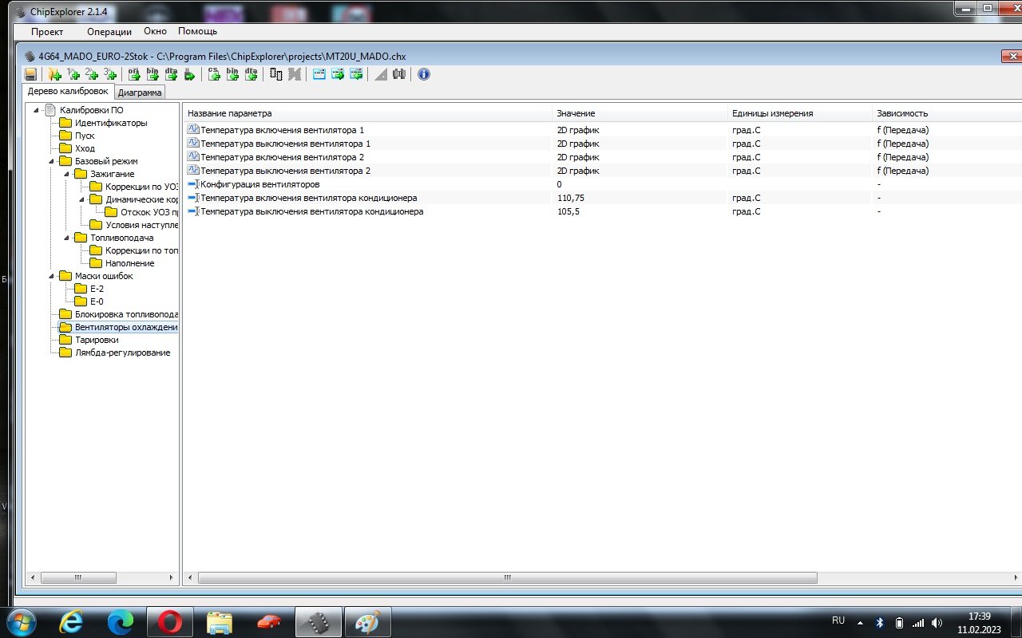Select the Лямбда-регулирование tree folder
Image resolution: width=1022 pixels, height=638 pixels.
[122, 352]
